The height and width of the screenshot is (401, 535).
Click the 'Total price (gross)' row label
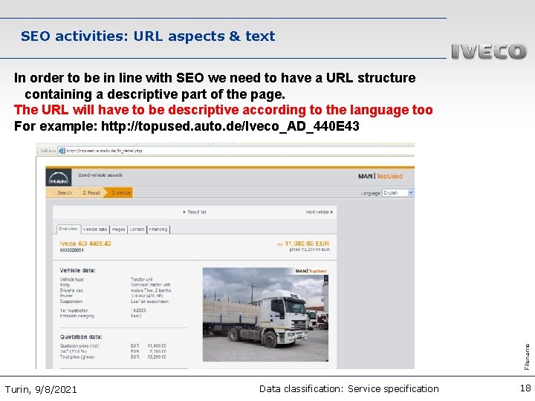(77, 357)
